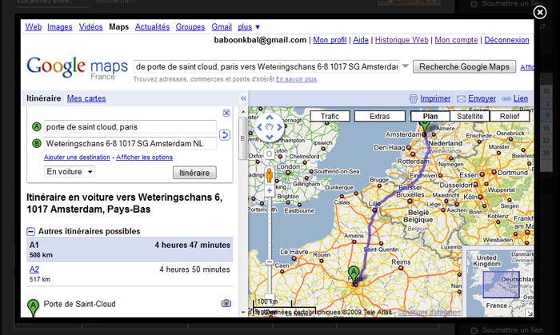Select the Street View pegman icon
The width and height of the screenshot is (560, 335).
pos(270,175)
